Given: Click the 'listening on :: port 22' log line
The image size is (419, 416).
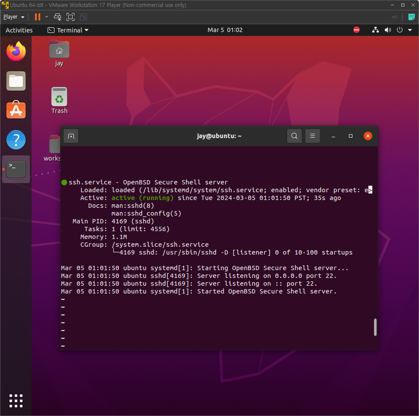Looking at the screenshot, I should 189,284.
